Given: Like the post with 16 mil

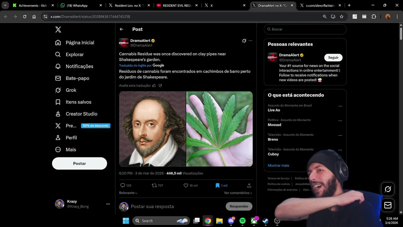Looking at the screenshot, I should point(190,185).
